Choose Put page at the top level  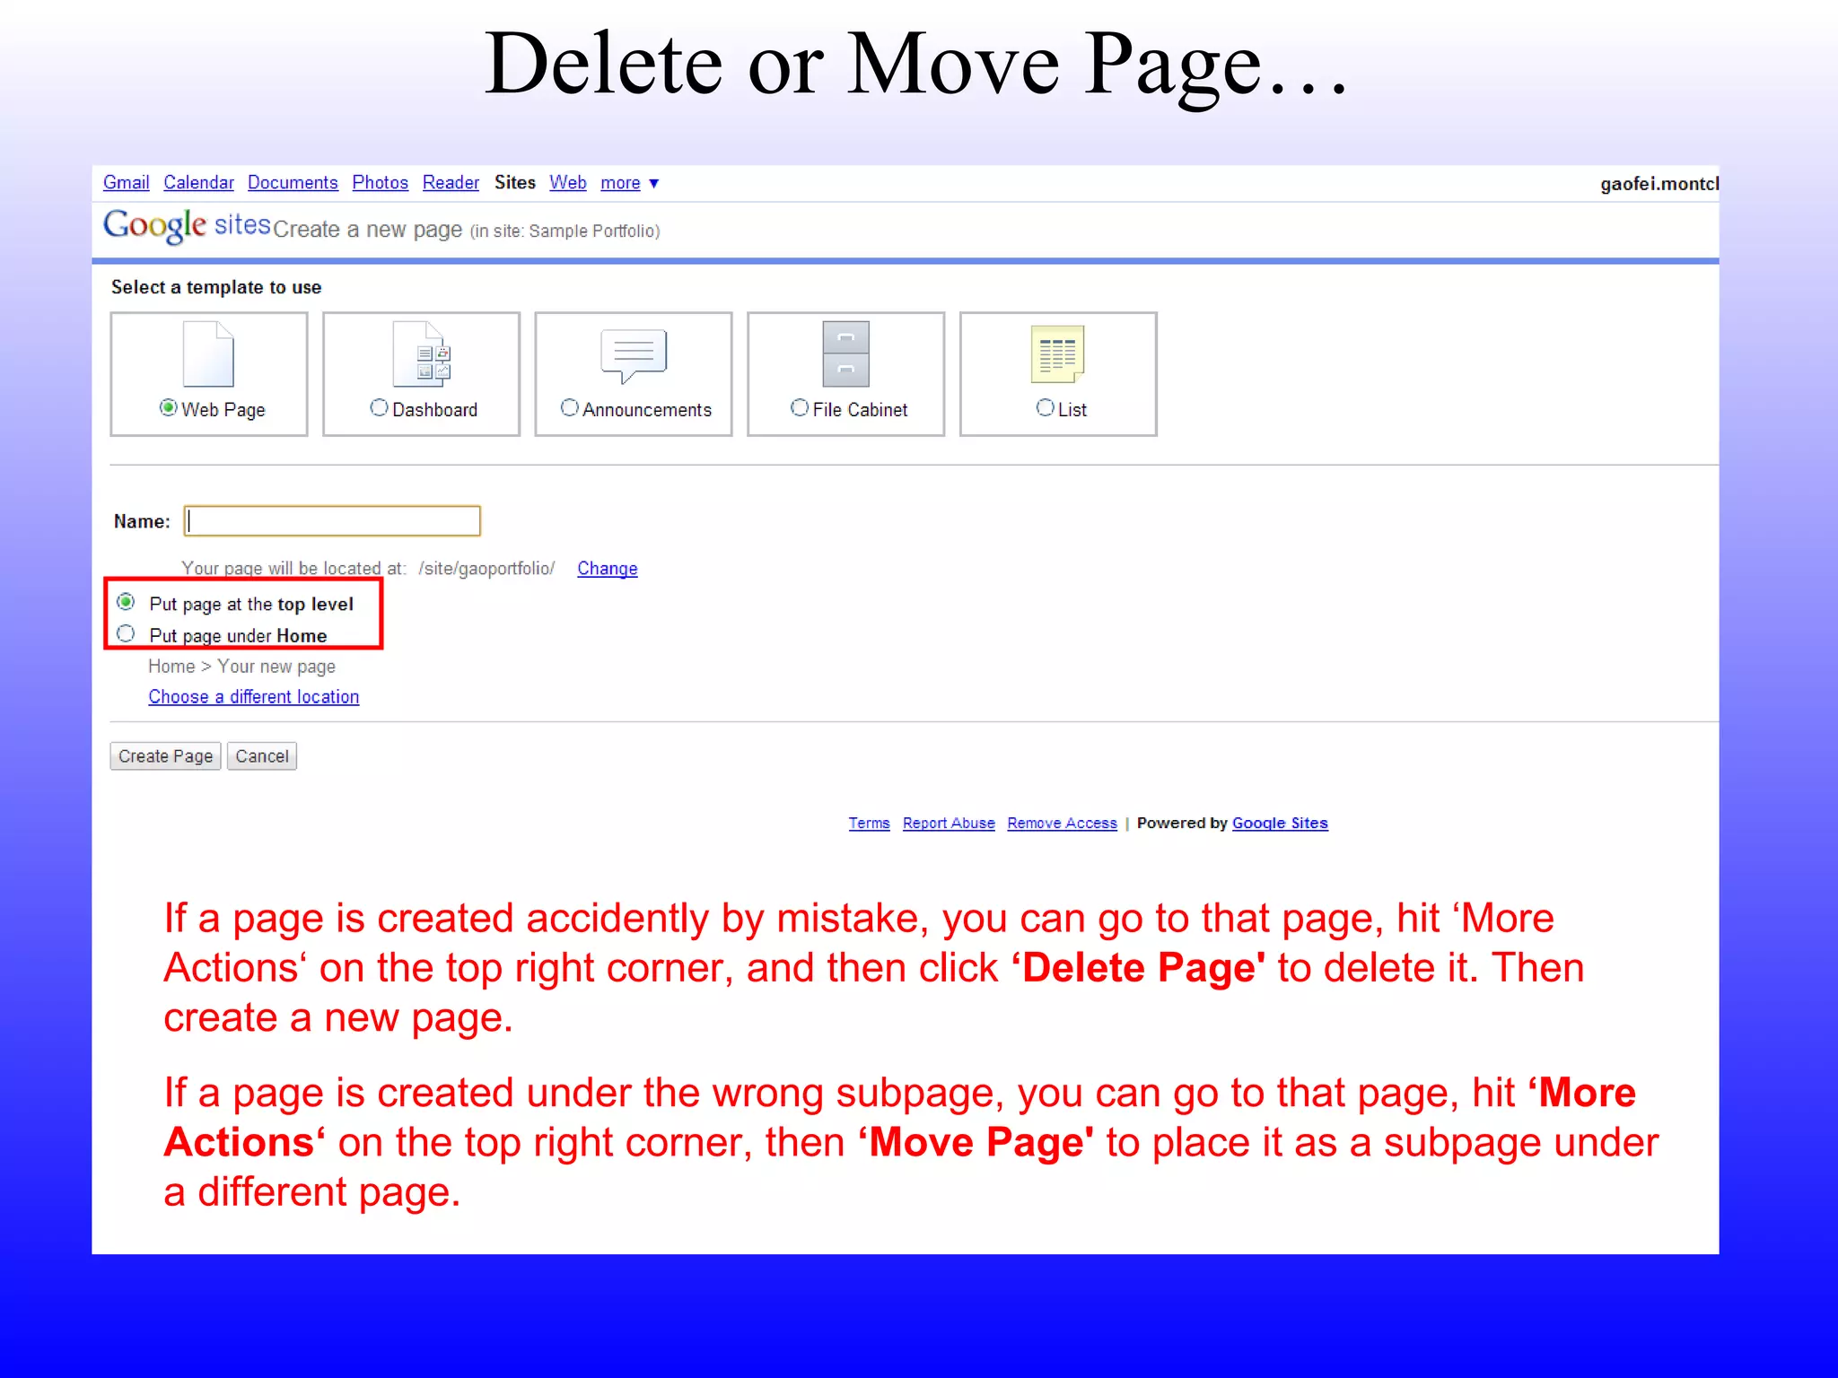click(x=126, y=602)
